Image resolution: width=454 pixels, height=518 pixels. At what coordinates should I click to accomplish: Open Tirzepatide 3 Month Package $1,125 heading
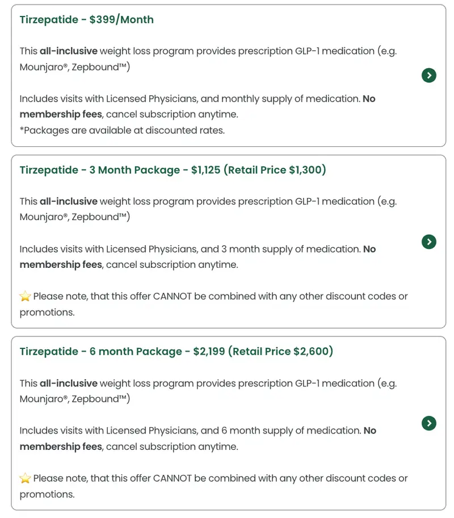coord(173,170)
